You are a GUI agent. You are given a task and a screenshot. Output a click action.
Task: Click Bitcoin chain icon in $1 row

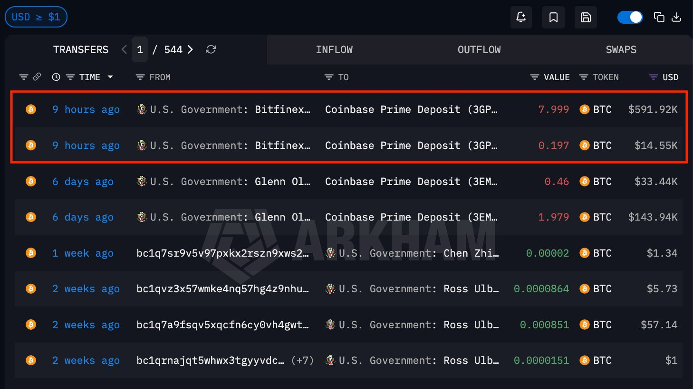pyautogui.click(x=31, y=361)
